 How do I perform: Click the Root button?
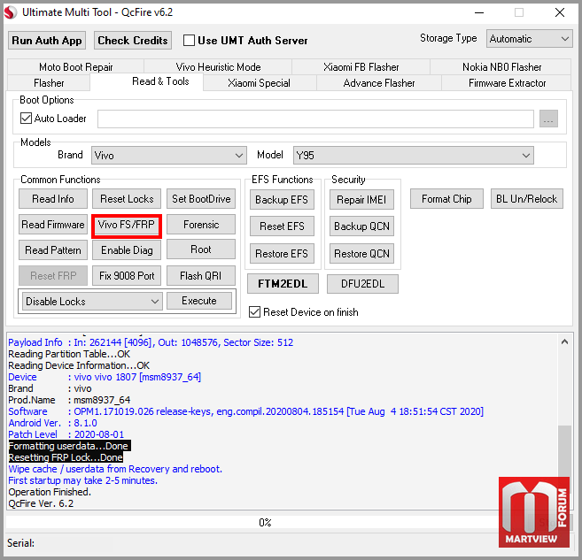pyautogui.click(x=201, y=249)
